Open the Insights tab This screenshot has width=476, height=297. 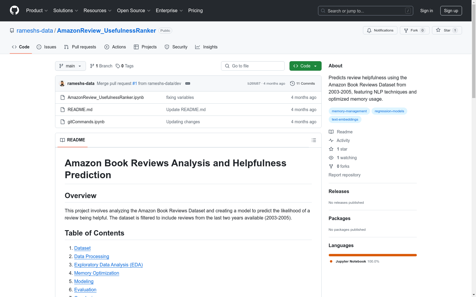pyautogui.click(x=206, y=47)
